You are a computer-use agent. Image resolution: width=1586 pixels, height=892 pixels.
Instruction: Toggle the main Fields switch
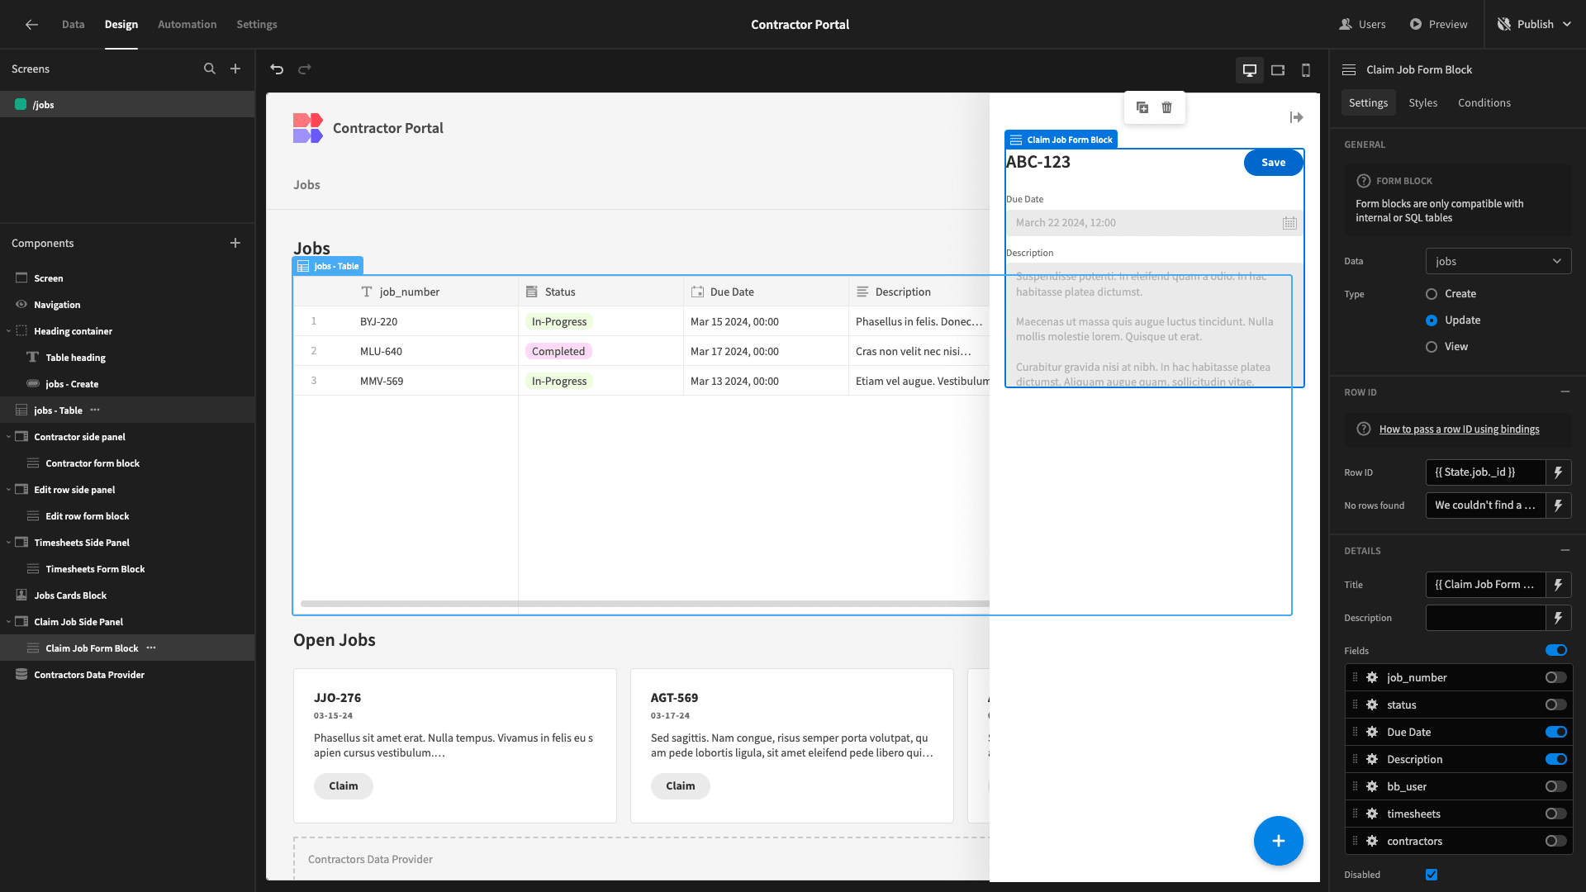click(1556, 650)
